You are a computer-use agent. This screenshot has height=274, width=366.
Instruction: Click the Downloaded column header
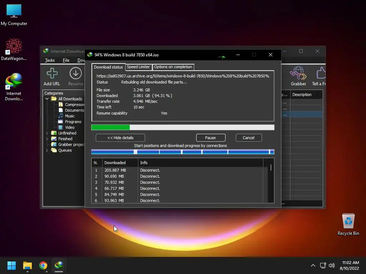120,163
